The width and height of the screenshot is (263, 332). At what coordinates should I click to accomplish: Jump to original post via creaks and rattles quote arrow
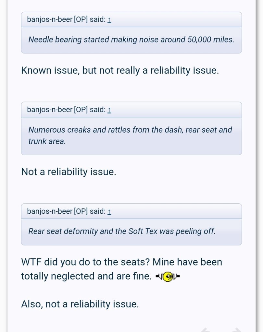point(109,110)
